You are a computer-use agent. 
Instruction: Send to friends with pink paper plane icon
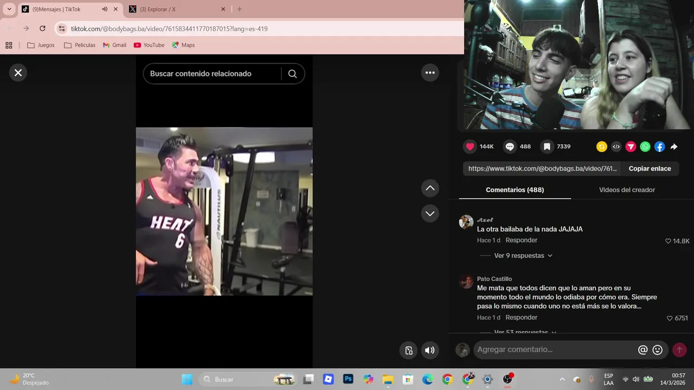click(631, 146)
